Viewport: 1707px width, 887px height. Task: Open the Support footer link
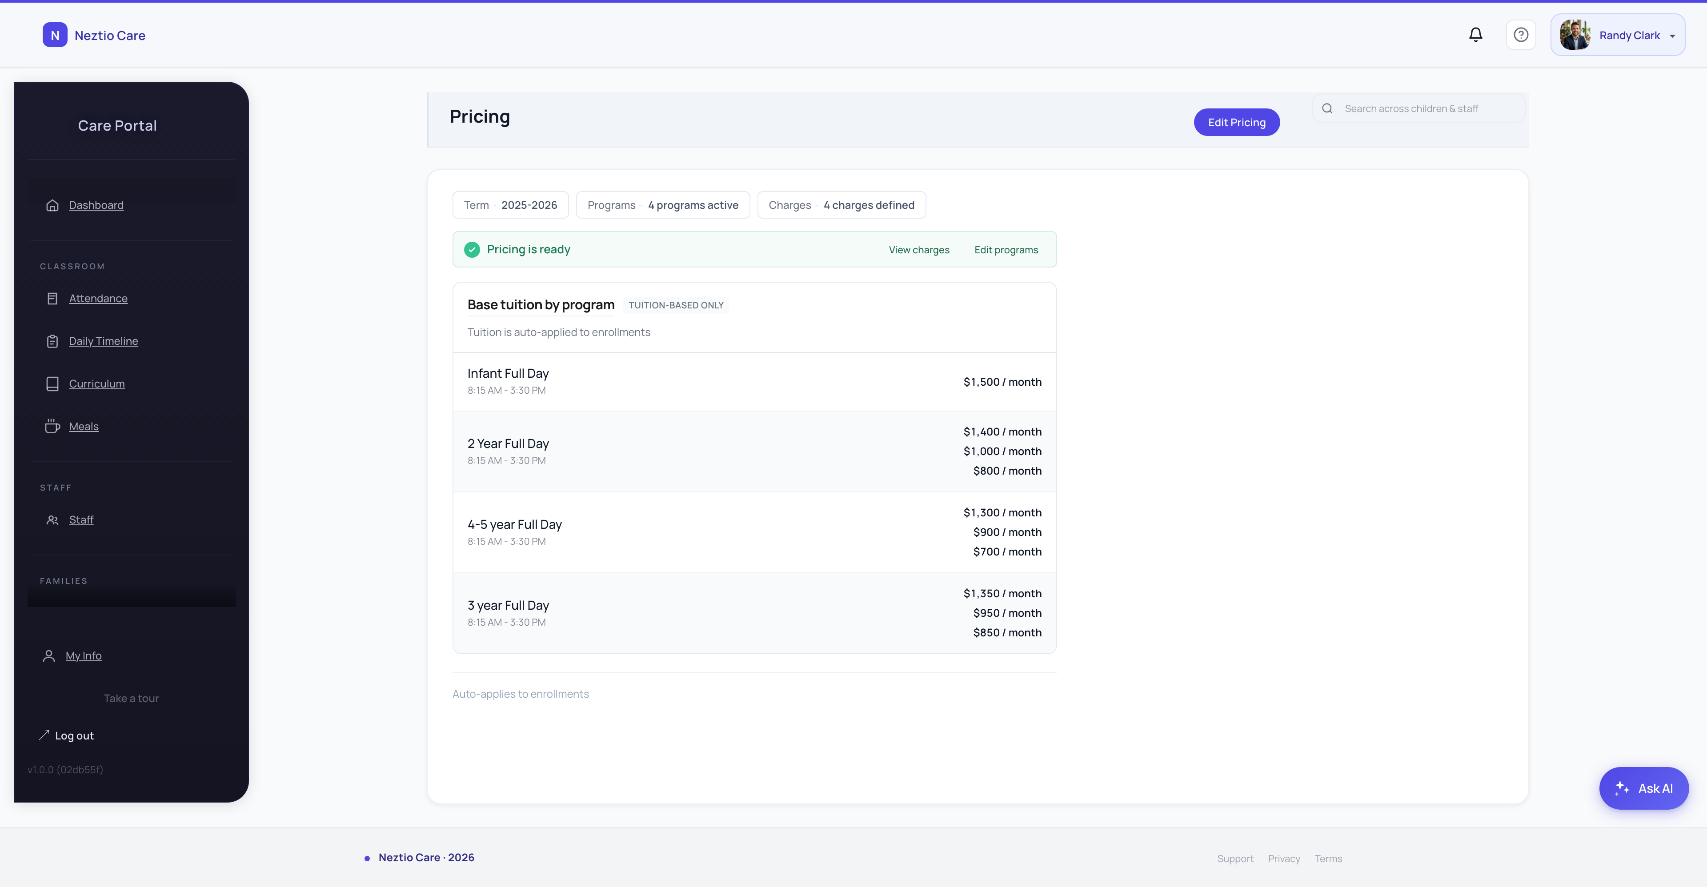[x=1235, y=859]
